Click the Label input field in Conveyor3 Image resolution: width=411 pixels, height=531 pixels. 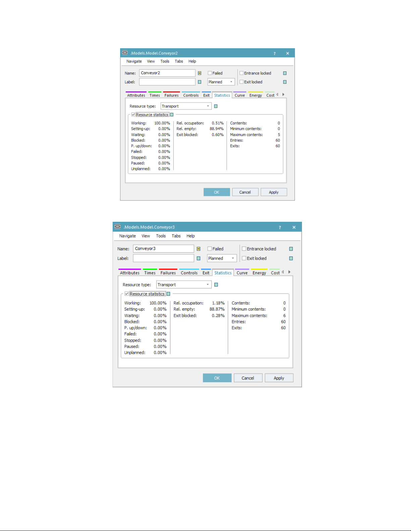(163, 258)
